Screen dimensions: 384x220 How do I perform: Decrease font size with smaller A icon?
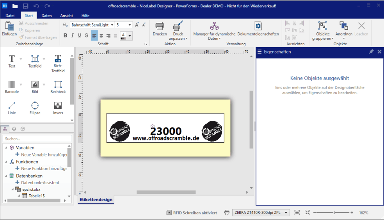(x=144, y=25)
